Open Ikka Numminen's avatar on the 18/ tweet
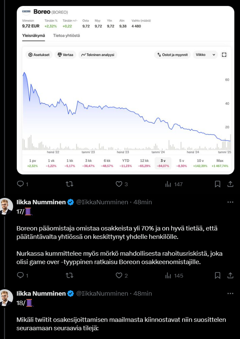The width and height of the screenshot is (240, 339). (x=6, y=298)
